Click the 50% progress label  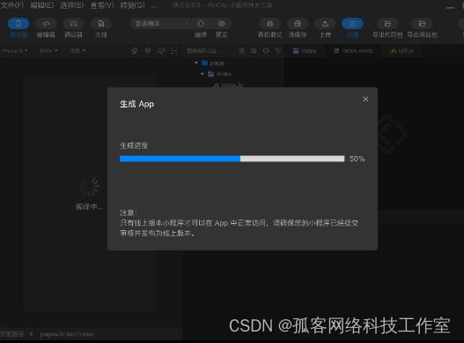[x=357, y=159]
